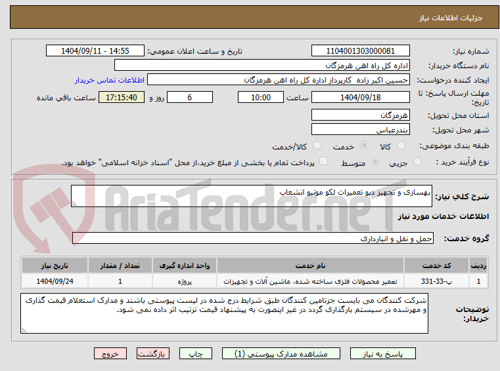
Task: Click the 'تاریخ نیاز' column header
Action: [x=55, y=265]
